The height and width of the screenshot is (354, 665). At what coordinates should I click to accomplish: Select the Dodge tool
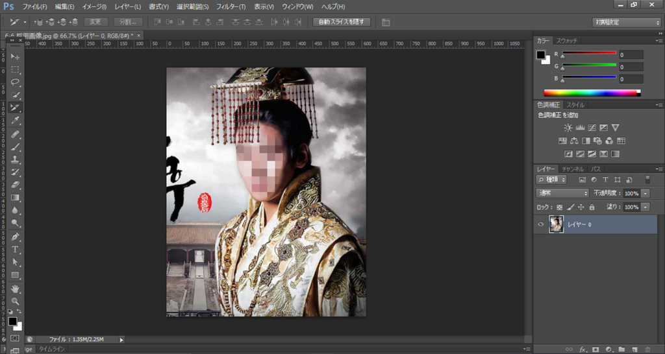coord(15,223)
